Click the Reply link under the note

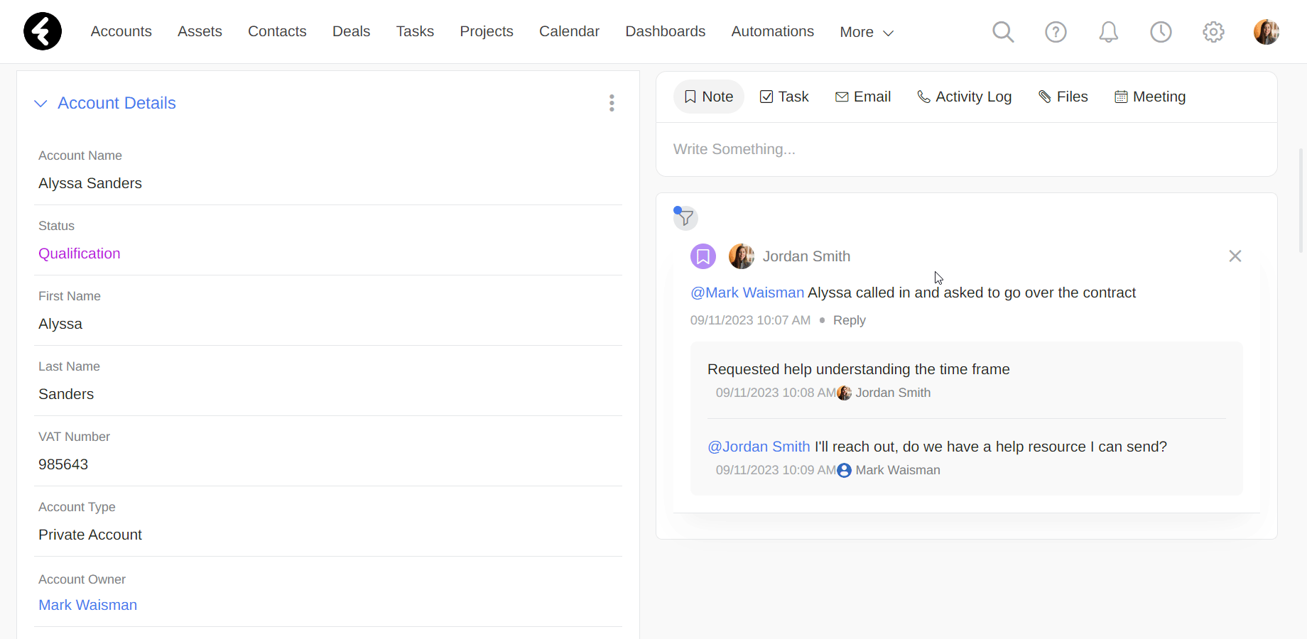click(850, 320)
